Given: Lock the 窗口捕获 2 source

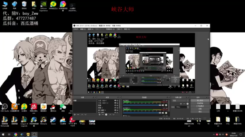Looking at the screenshot, I should click(x=118, y=110).
